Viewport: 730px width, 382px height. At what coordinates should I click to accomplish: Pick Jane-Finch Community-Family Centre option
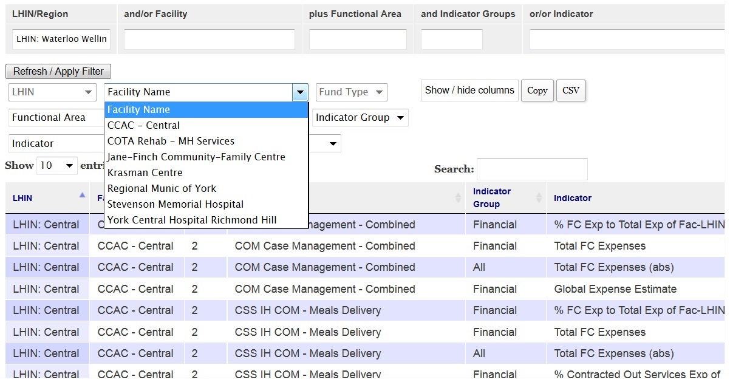(x=196, y=157)
